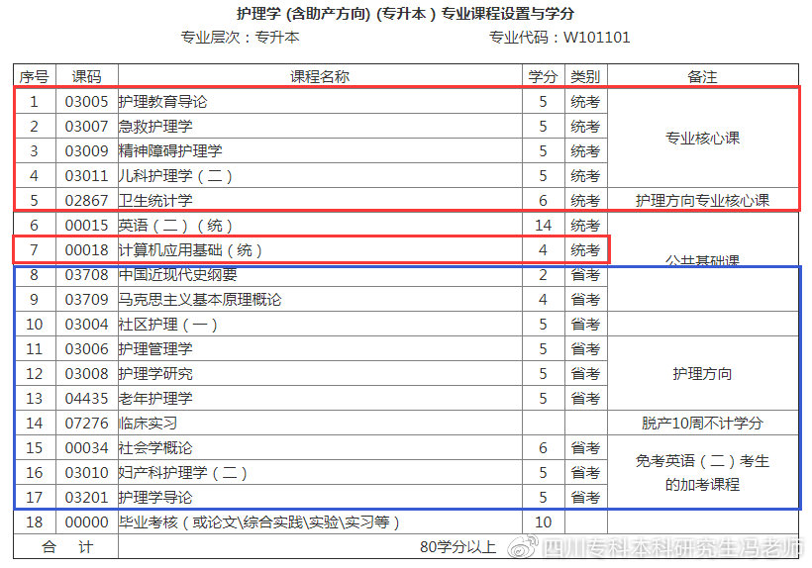The image size is (812, 568).
Task: Select course name 急救护理学
Action: (155, 127)
